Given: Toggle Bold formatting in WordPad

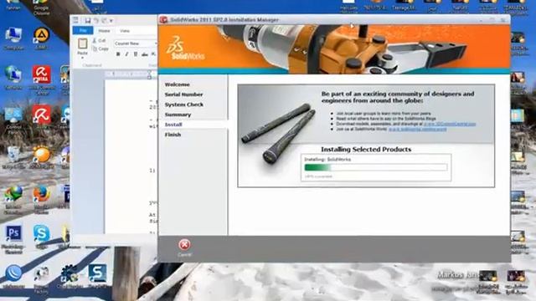Looking at the screenshot, I should [x=118, y=54].
